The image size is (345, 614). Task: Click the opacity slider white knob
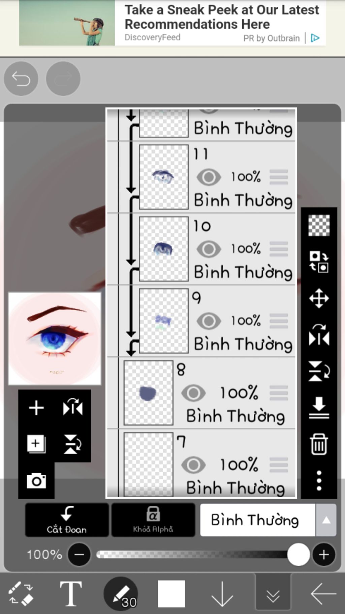coord(299,554)
